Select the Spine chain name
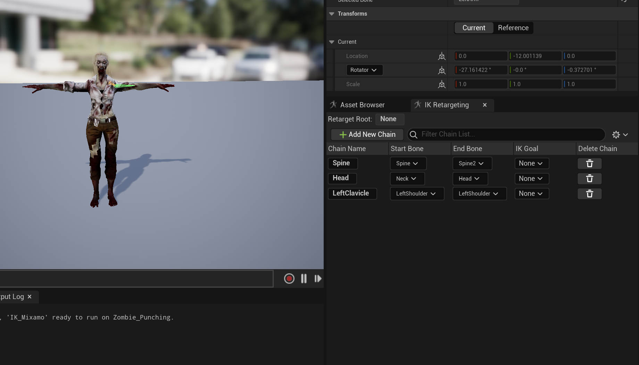 click(x=342, y=163)
